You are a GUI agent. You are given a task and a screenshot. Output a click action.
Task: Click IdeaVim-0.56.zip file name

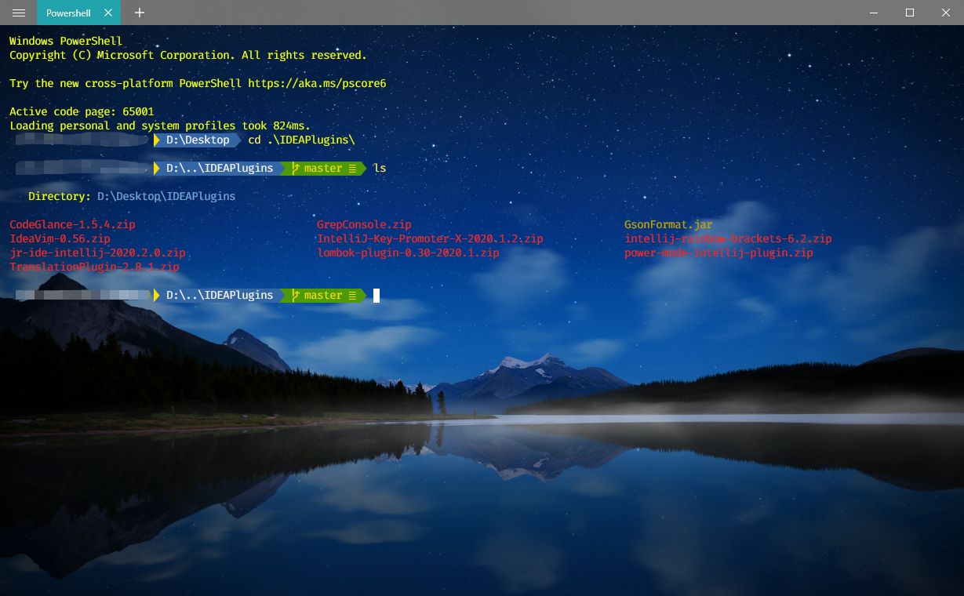(x=60, y=239)
